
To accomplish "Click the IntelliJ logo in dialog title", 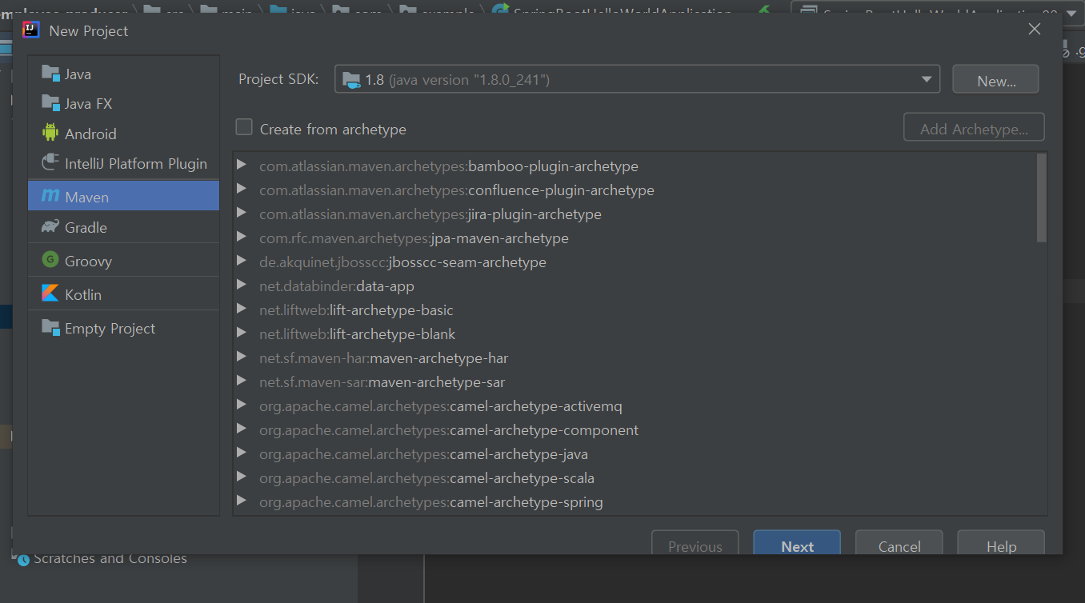I will point(31,30).
